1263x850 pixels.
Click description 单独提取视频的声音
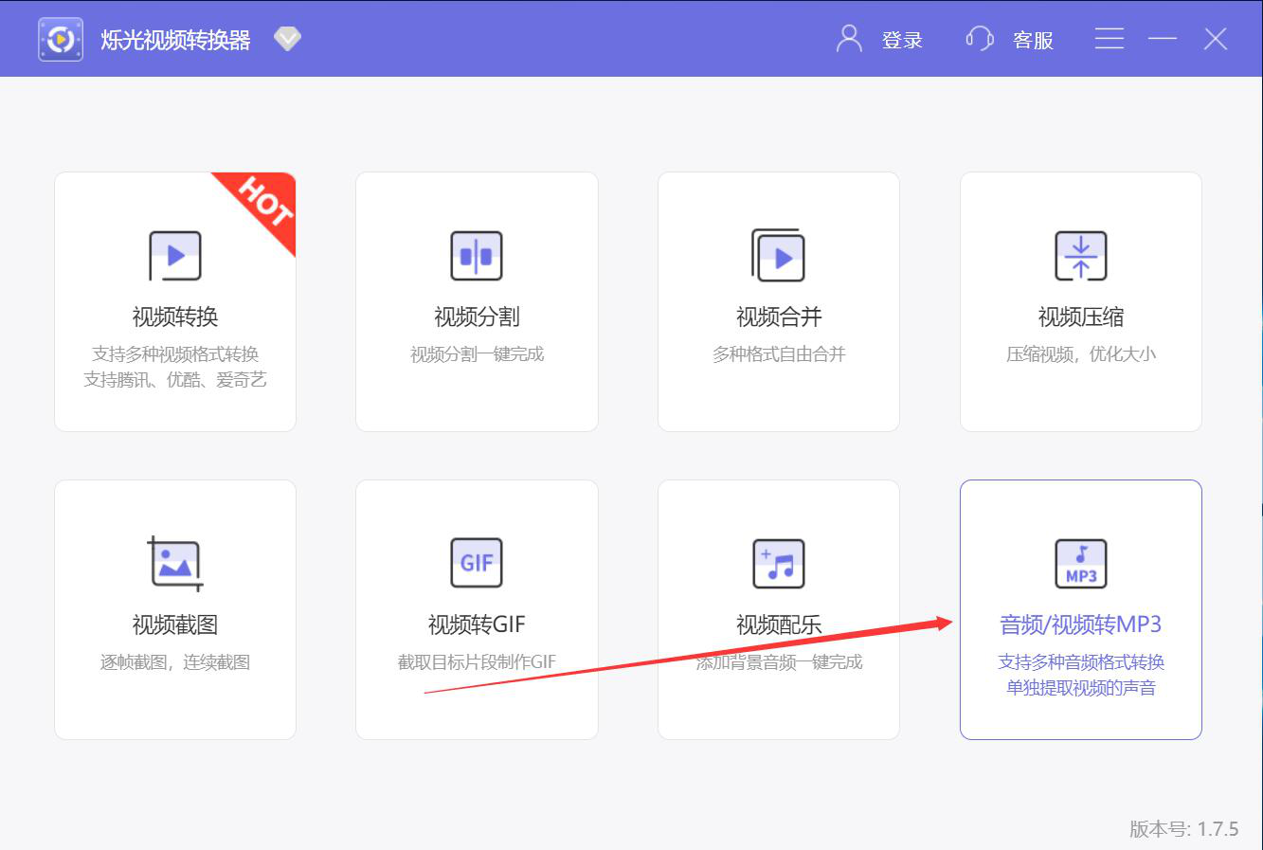[x=1081, y=688]
